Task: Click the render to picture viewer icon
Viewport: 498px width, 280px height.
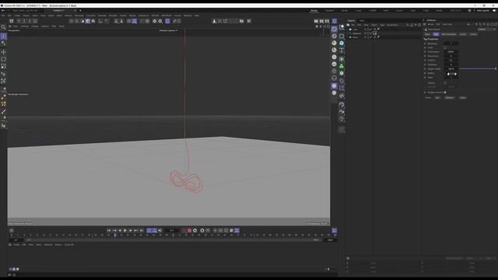Action: click(x=321, y=21)
